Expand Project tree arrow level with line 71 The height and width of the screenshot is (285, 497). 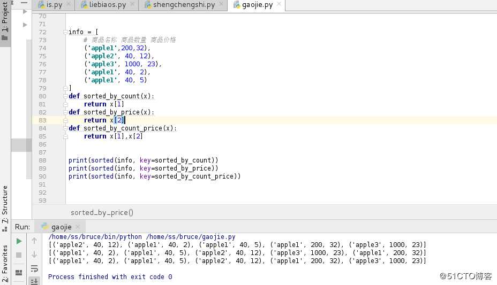click(25, 25)
